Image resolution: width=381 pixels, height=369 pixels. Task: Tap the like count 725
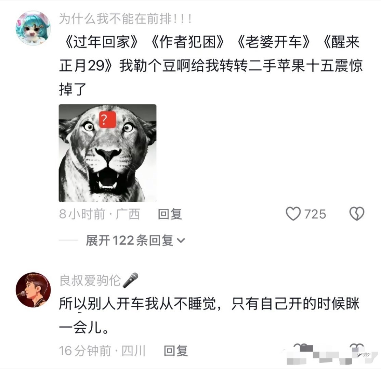[315, 214]
